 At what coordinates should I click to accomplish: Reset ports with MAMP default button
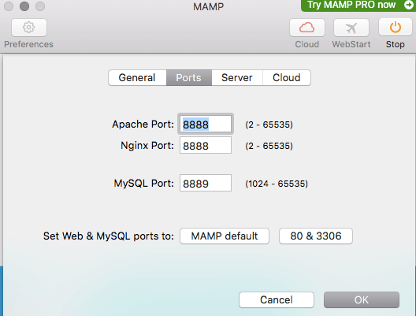225,236
